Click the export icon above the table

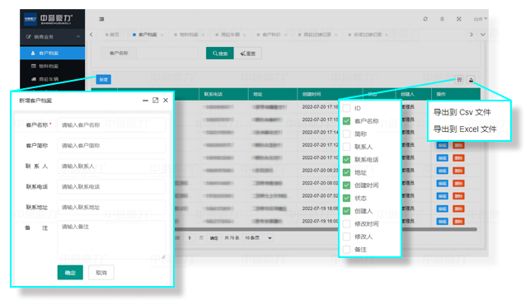[471, 80]
